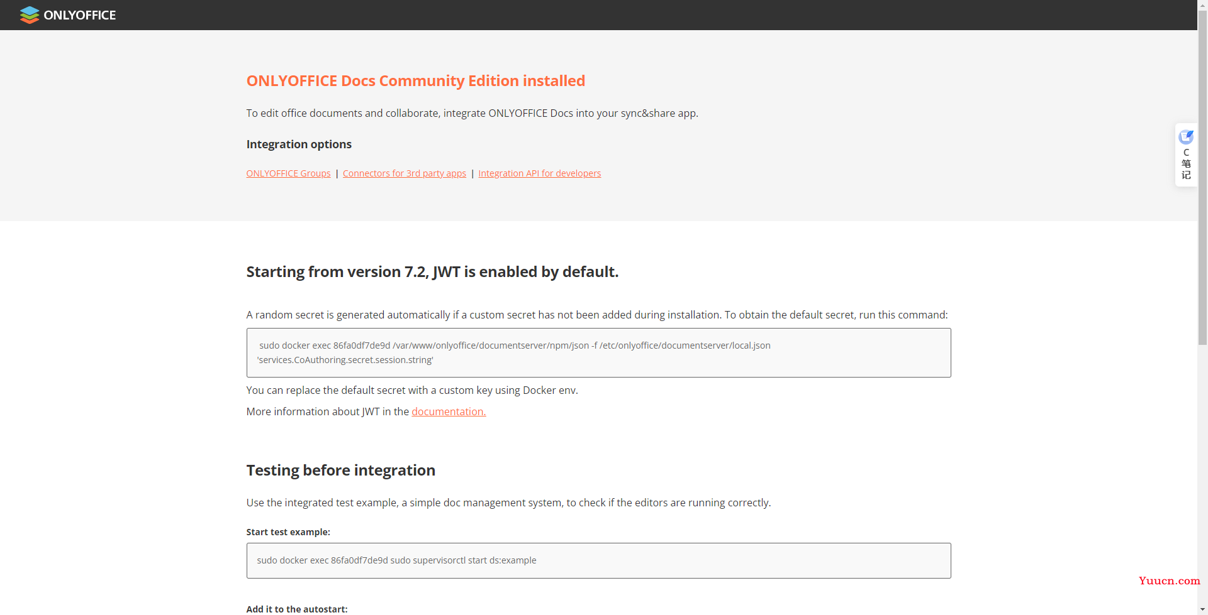Click the ONLYOFFICE brand name in header
This screenshot has height=615, width=1208.
coord(80,15)
